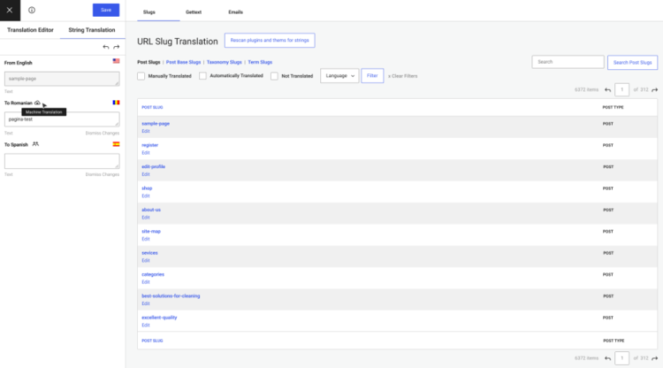Viewport: 663px width, 368px height.
Task: Check the Automatically Translated filter
Action: [x=203, y=76]
